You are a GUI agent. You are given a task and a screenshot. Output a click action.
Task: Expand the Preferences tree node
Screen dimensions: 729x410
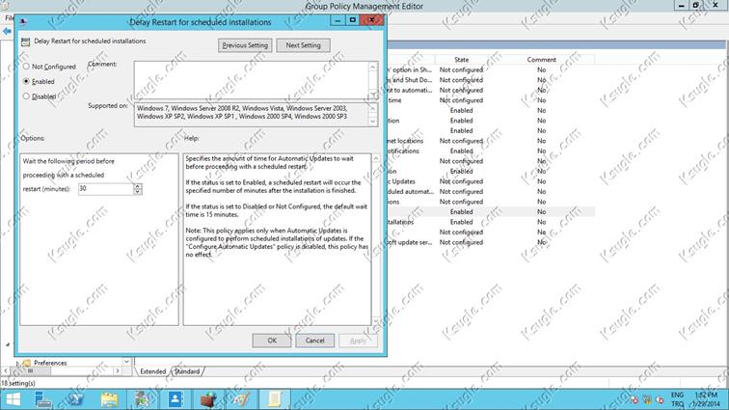(17, 363)
